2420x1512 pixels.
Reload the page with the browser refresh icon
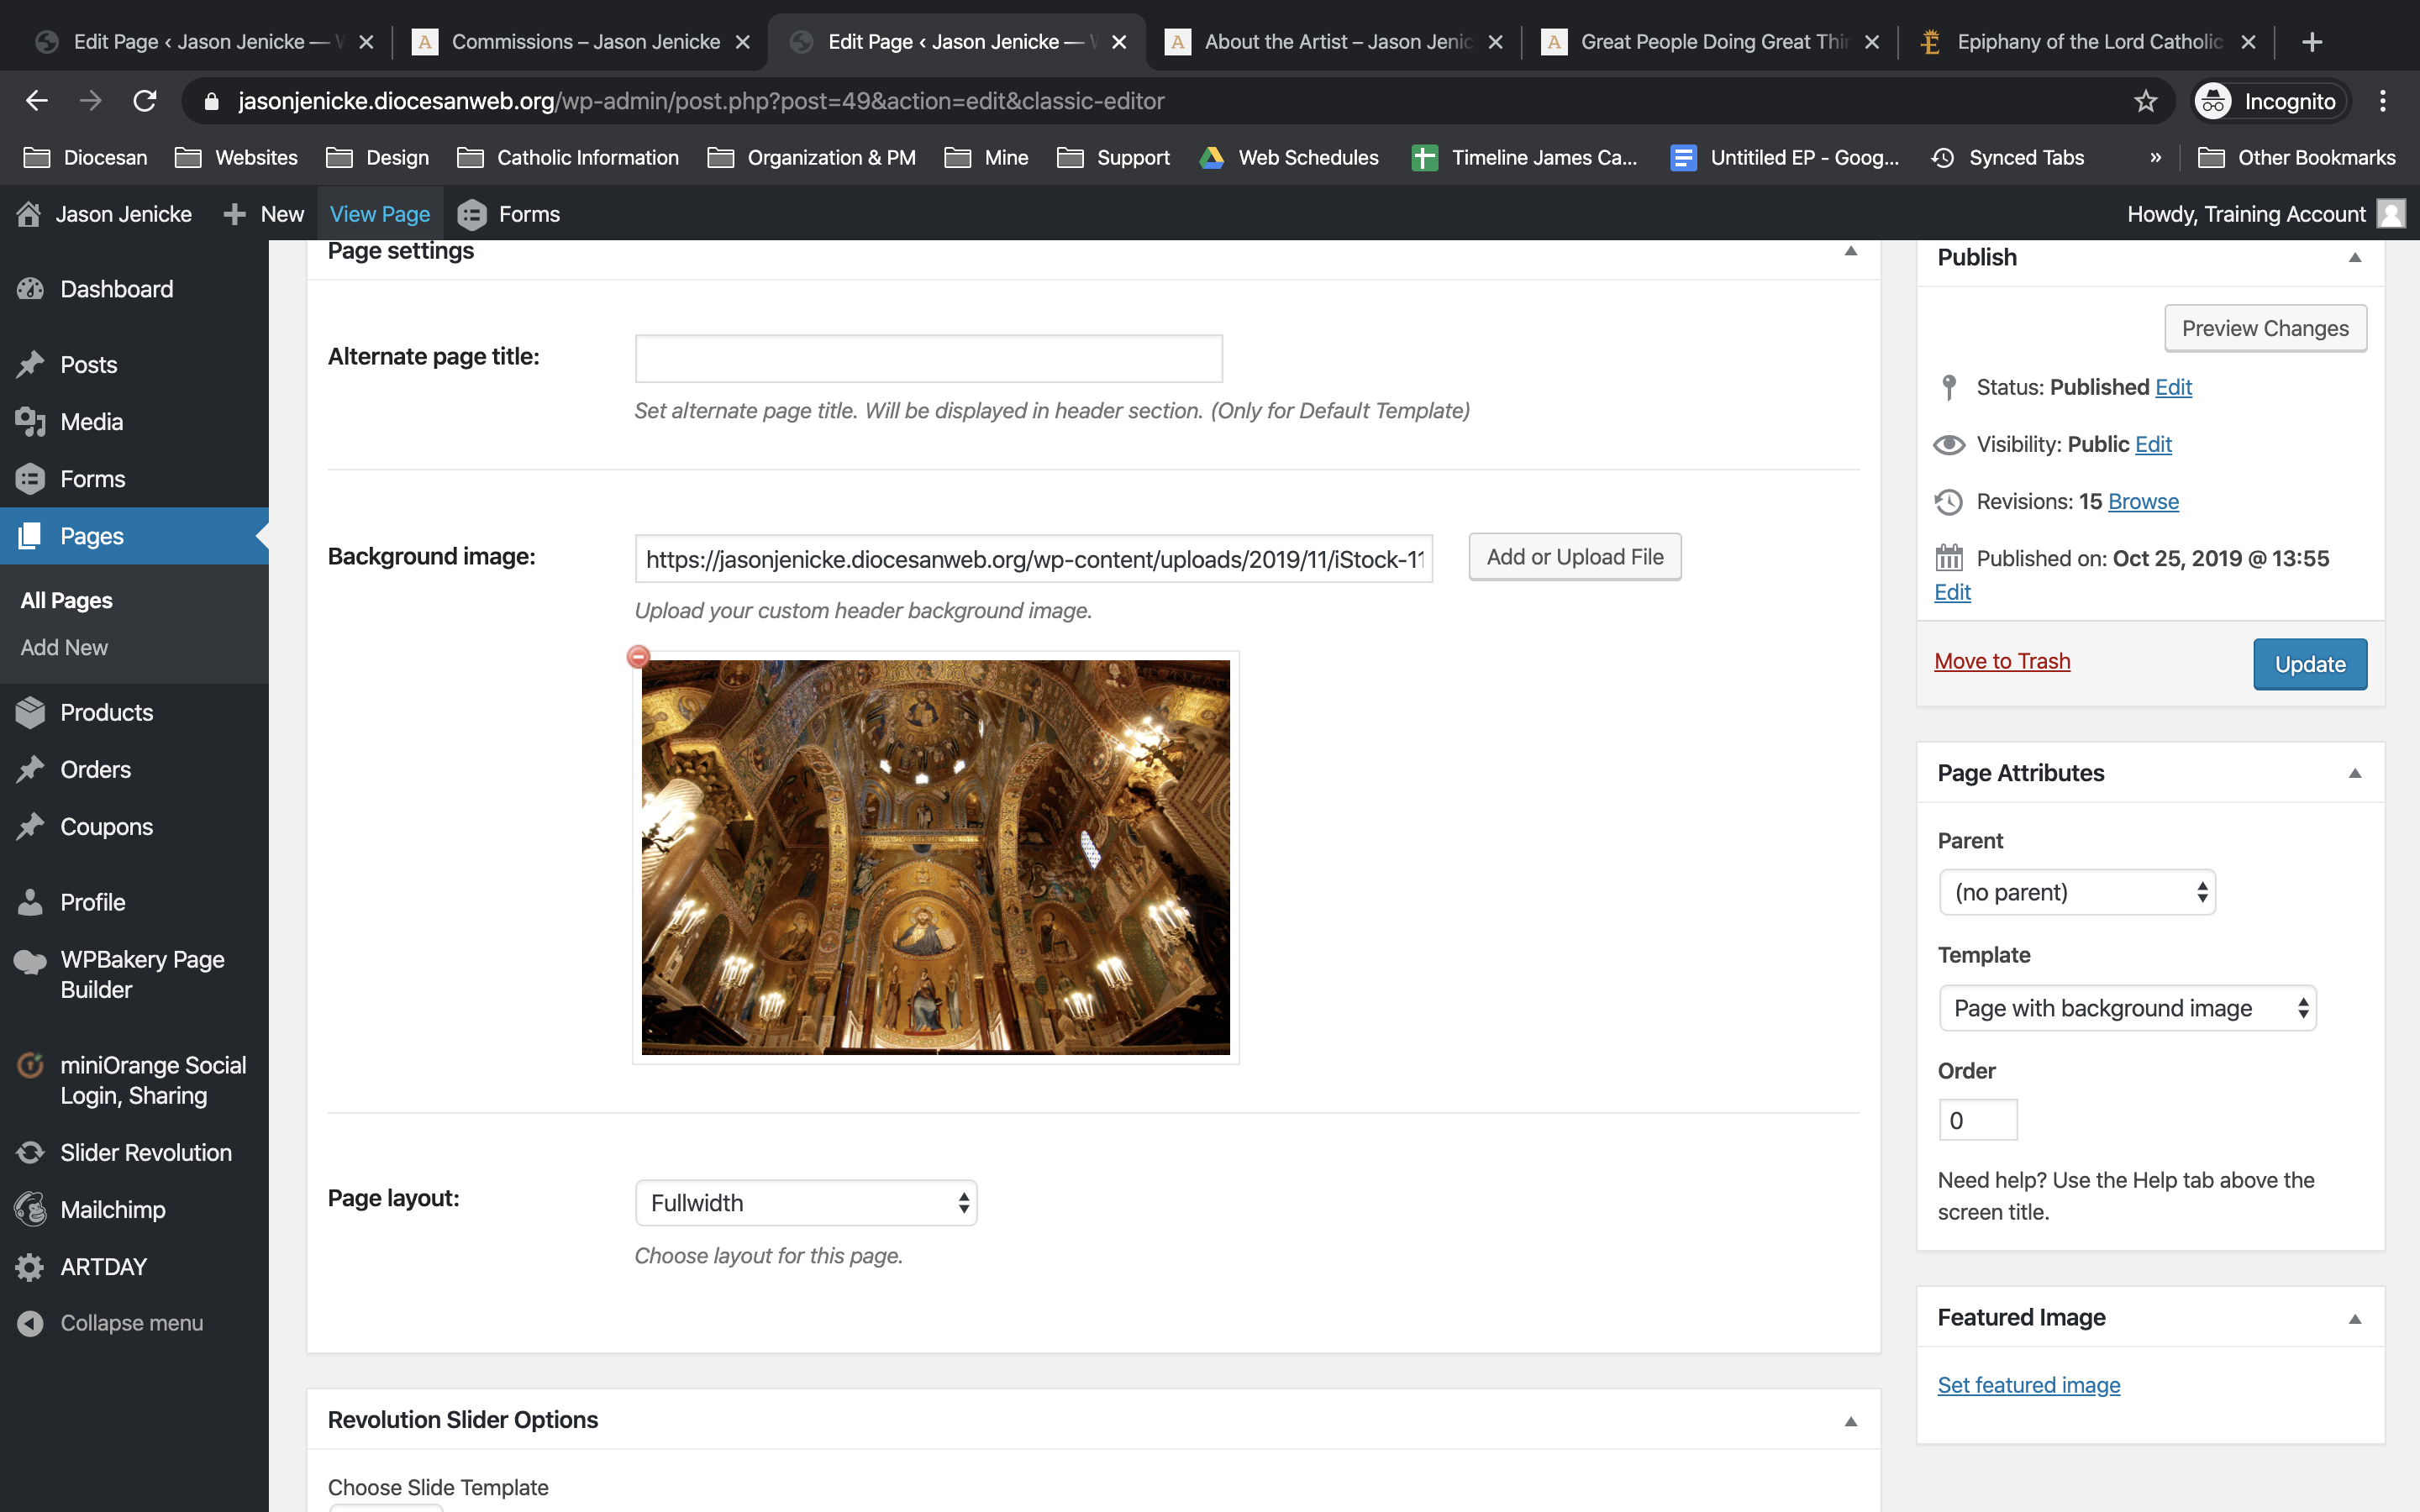click(145, 101)
